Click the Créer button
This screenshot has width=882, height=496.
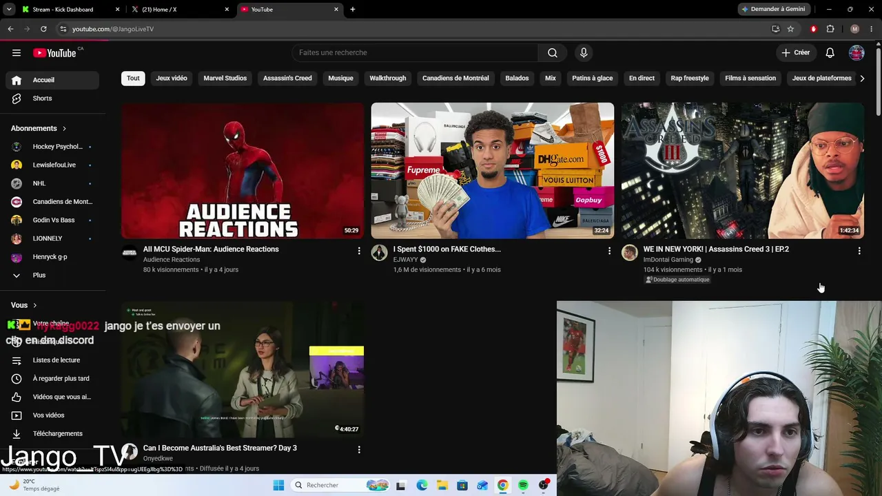(795, 53)
